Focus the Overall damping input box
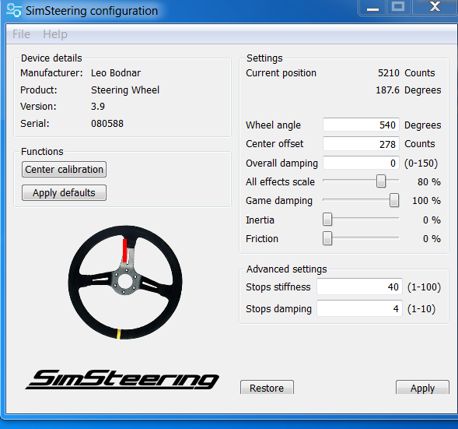Image resolution: width=458 pixels, height=429 pixels. 361,163
